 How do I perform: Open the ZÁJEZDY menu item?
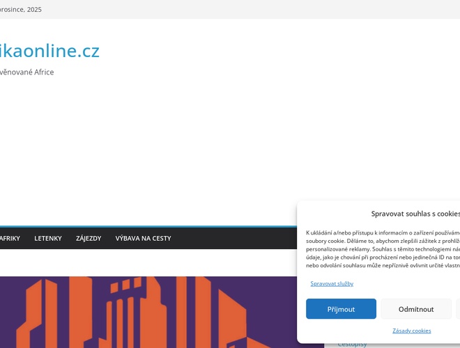tap(89, 238)
